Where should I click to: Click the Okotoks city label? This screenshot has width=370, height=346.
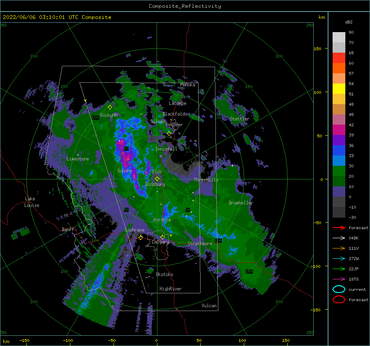164,274
